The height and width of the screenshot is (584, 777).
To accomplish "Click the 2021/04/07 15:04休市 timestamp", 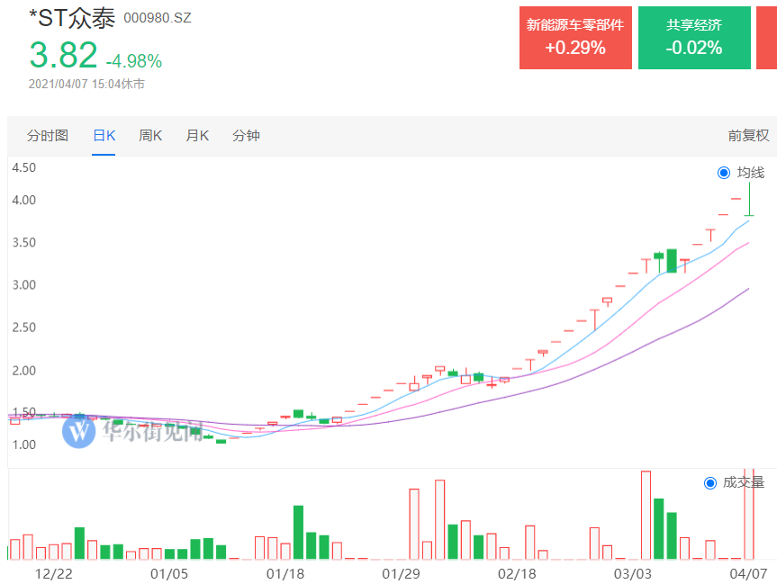I will (86, 85).
